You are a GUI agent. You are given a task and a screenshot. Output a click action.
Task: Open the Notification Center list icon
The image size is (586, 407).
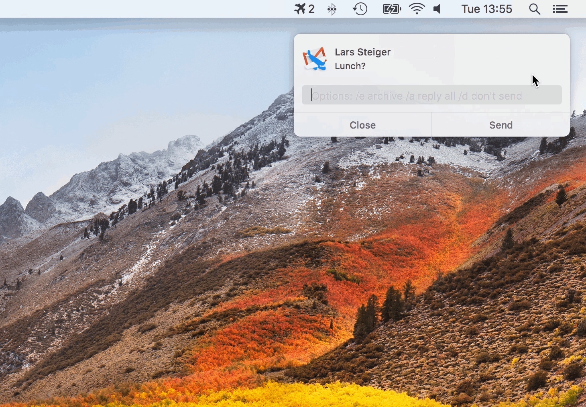[560, 9]
